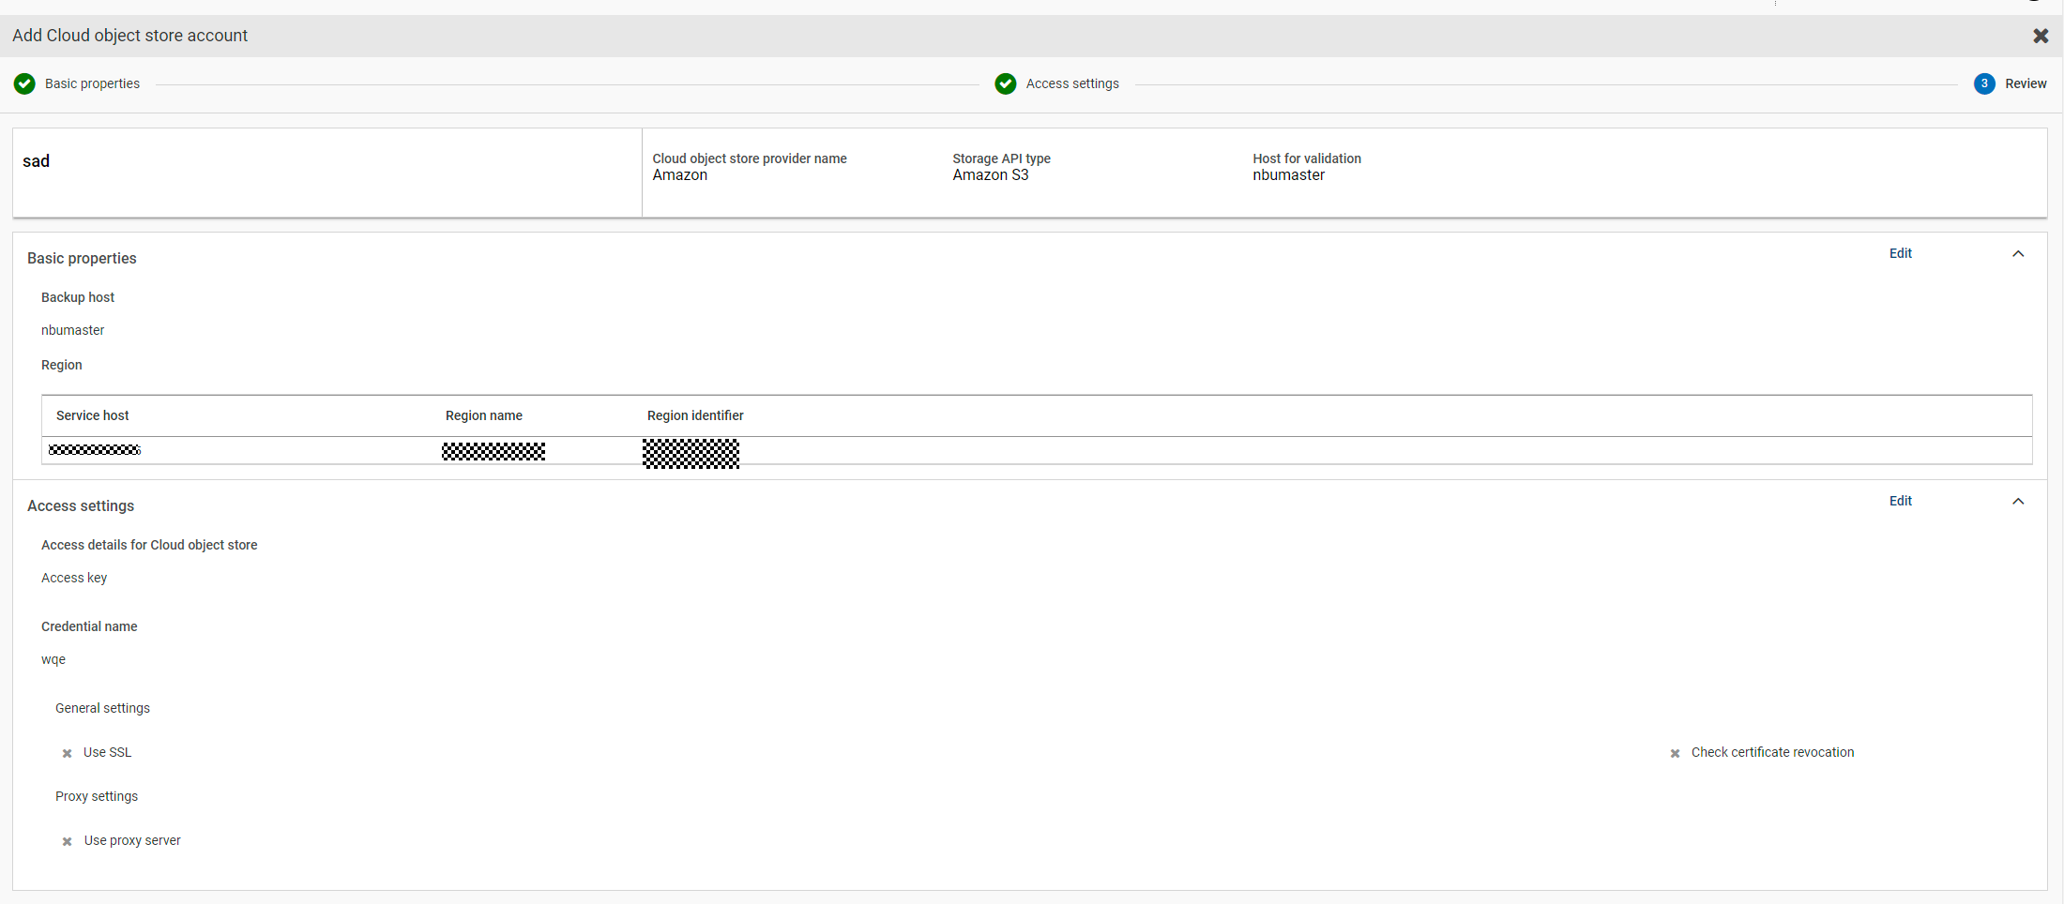This screenshot has width=2064, height=904.
Task: Click 'Access details for Cloud object store' text
Action: (149, 545)
